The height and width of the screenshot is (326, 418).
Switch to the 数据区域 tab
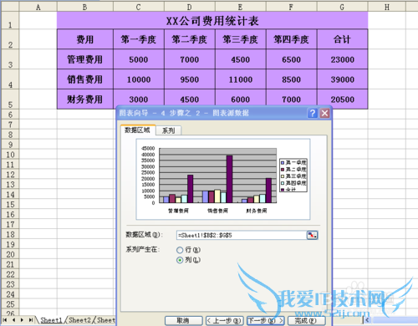tap(137, 130)
